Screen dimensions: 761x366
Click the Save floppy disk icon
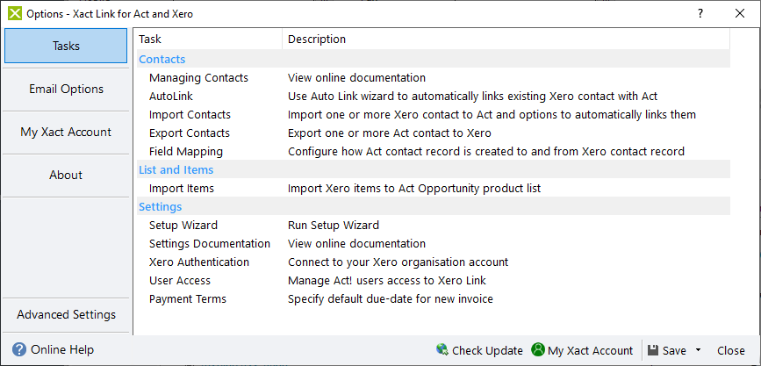tap(653, 350)
